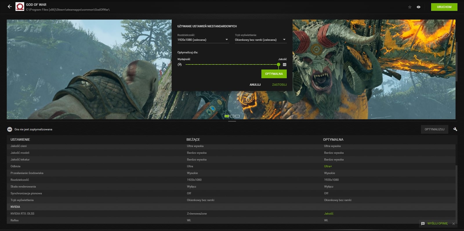Select the Skala renderowania row

[x=231, y=186]
